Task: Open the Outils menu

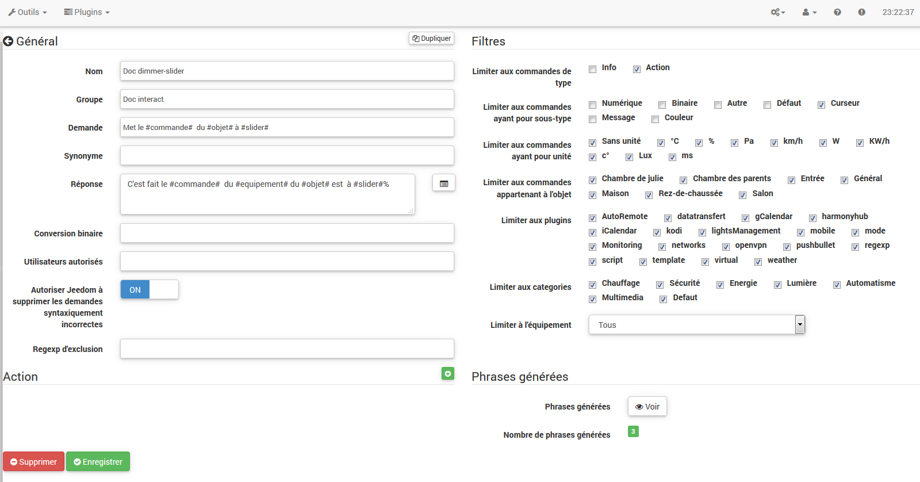Action: (28, 12)
